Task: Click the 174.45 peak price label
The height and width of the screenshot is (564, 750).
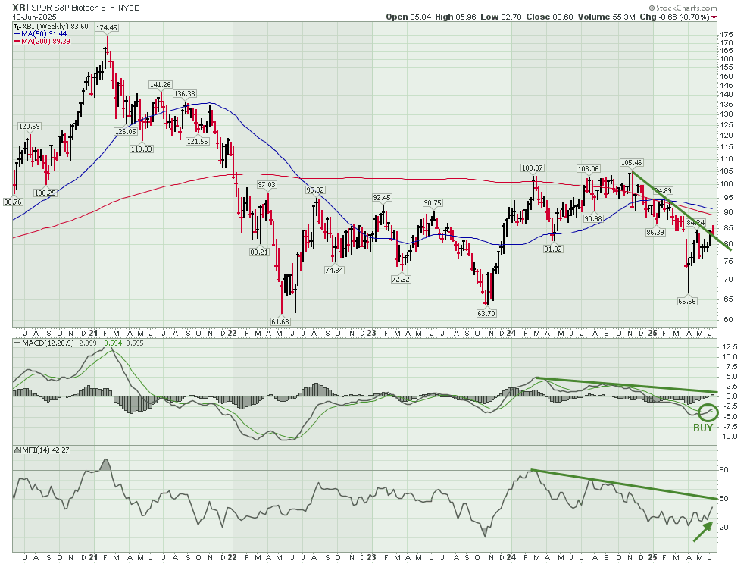Action: 107,28
